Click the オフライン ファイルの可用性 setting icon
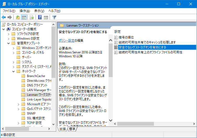 116,52
